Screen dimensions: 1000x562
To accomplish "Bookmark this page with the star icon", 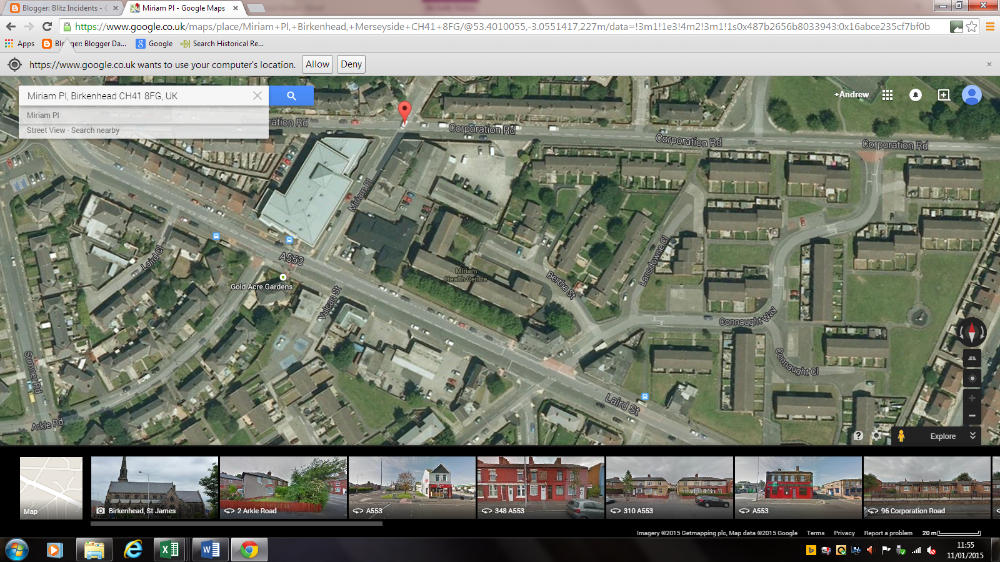I will click(971, 27).
